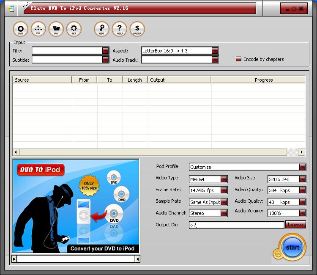Open the Audio Channel Stereo dropdown
Viewport: 317px width, 275px height.
224,213
